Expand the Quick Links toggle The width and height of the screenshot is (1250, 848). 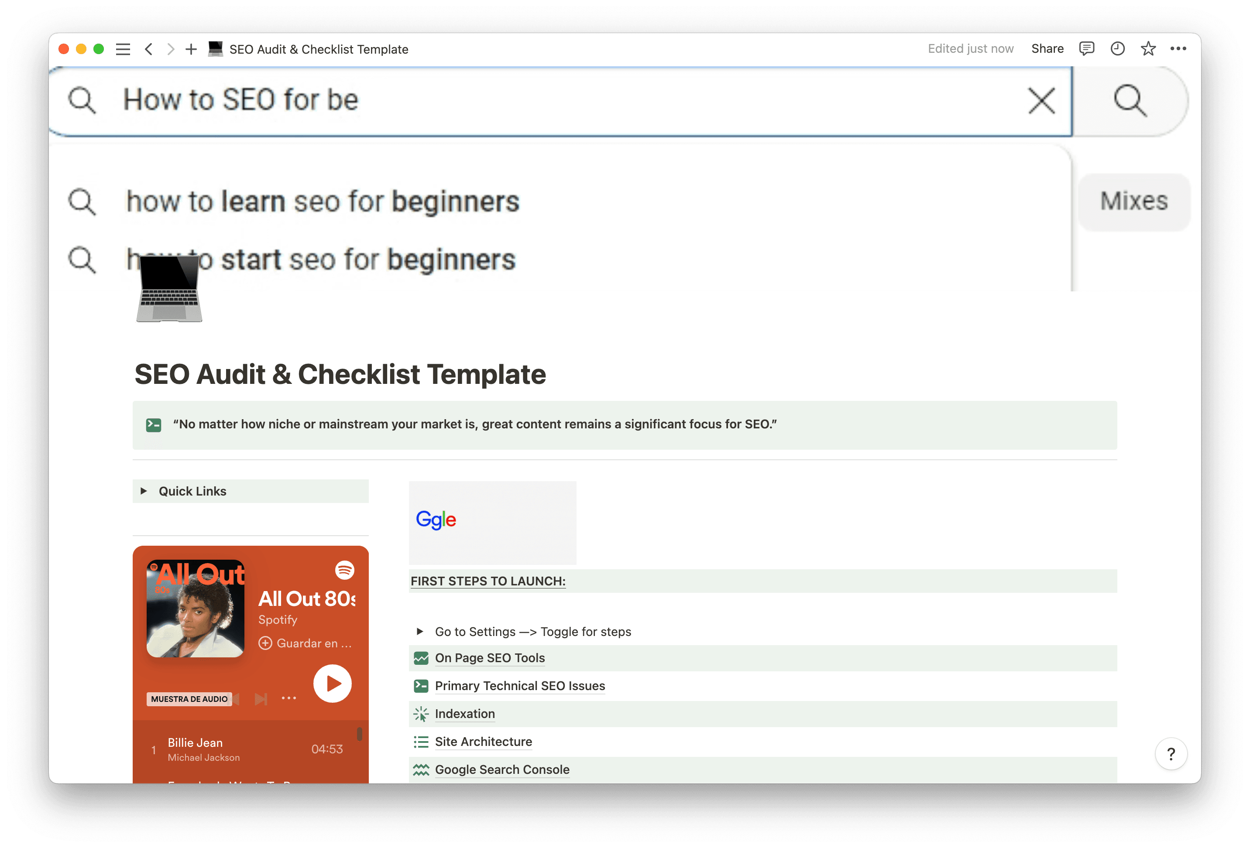point(144,490)
